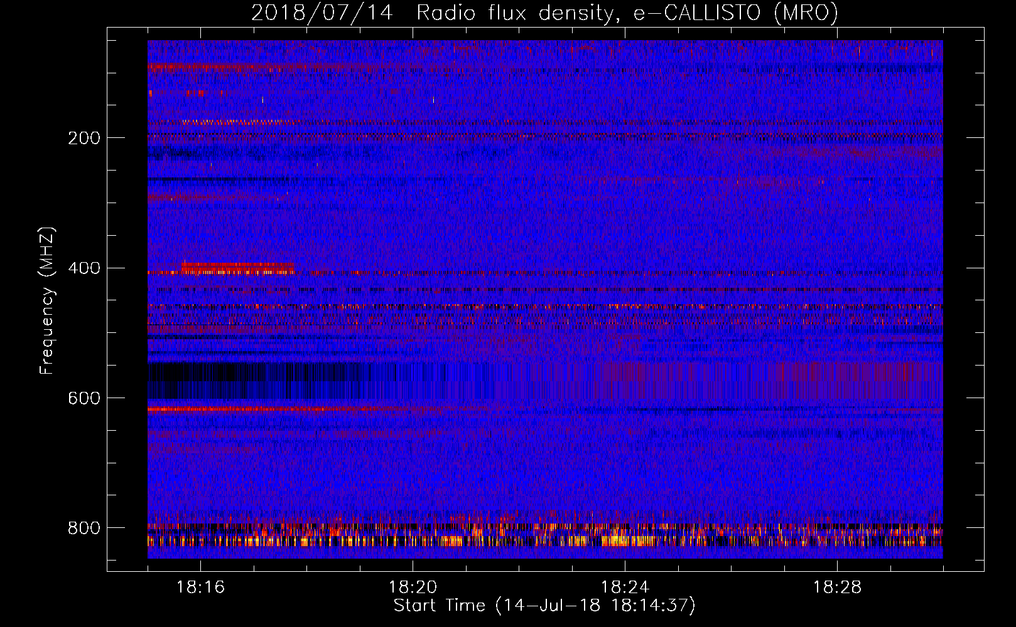
Task: Click the yellow emission band below 800 MHz
Action: (545, 540)
